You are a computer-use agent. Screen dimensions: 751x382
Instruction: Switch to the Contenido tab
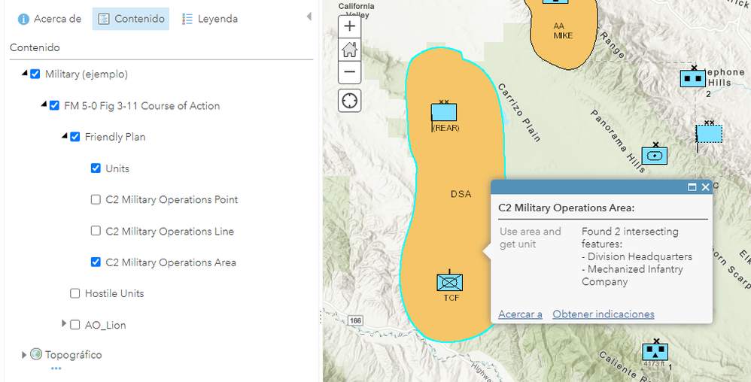click(x=131, y=19)
